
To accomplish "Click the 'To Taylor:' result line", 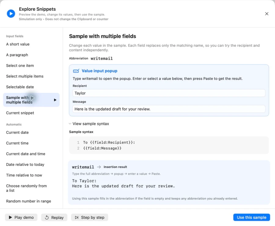I will point(84,181).
